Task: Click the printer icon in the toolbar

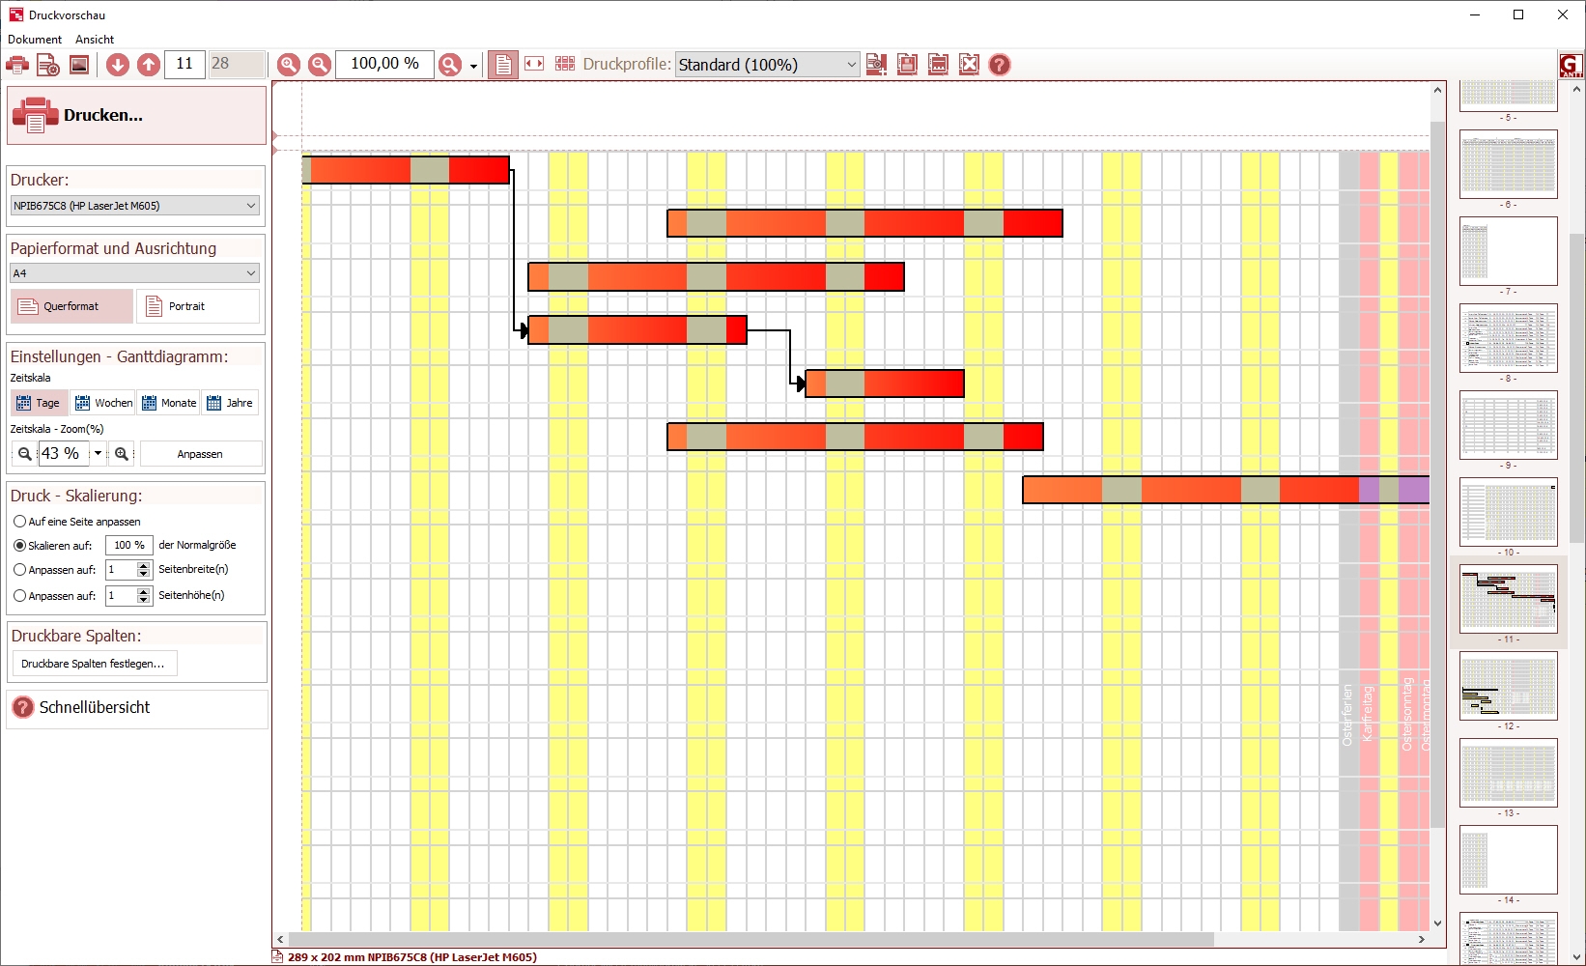Action: tap(17, 65)
